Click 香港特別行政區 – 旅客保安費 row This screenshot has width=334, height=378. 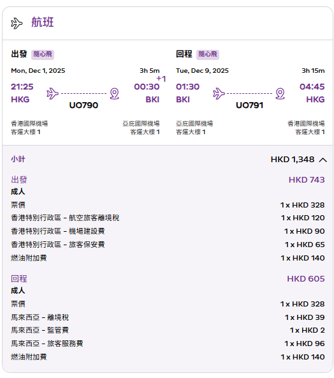(168, 245)
